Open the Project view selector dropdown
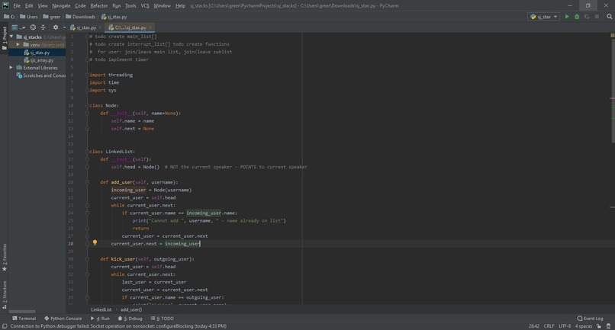 pos(18,27)
